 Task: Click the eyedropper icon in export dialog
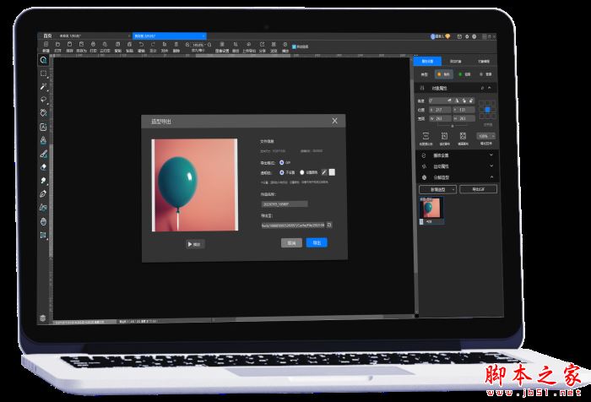(323, 171)
